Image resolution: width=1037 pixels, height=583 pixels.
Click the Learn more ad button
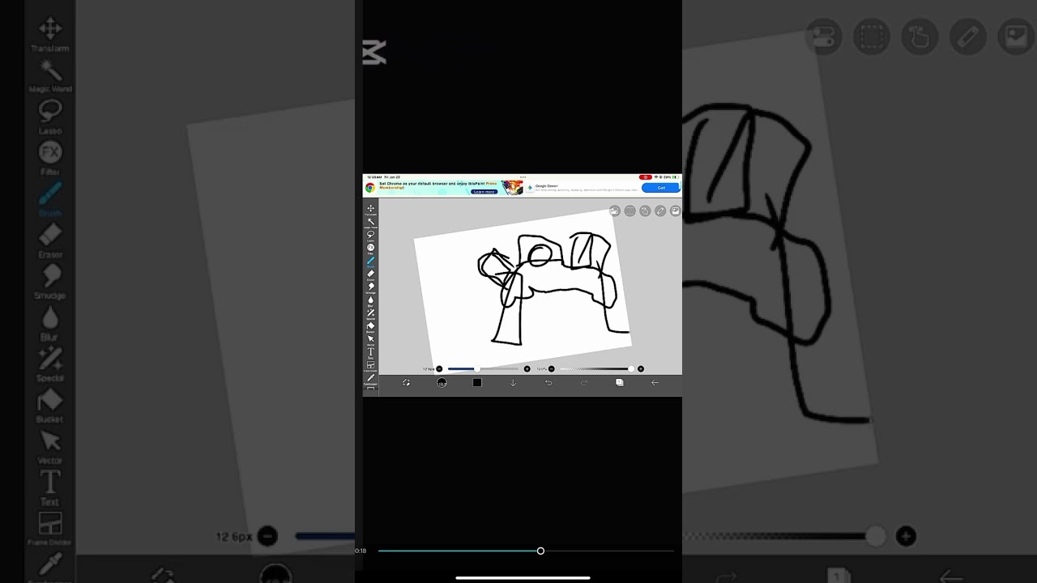[484, 192]
